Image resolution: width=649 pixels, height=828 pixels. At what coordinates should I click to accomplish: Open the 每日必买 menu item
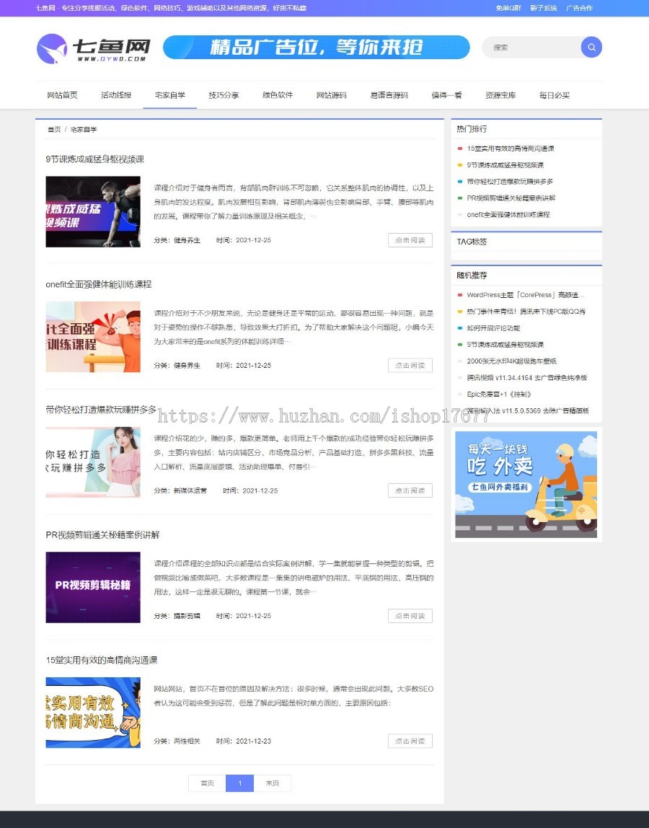click(555, 95)
